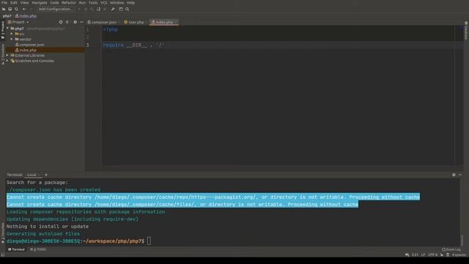The image size is (469, 264).
Task: Select composer.json in project tree
Action: click(x=29, y=45)
